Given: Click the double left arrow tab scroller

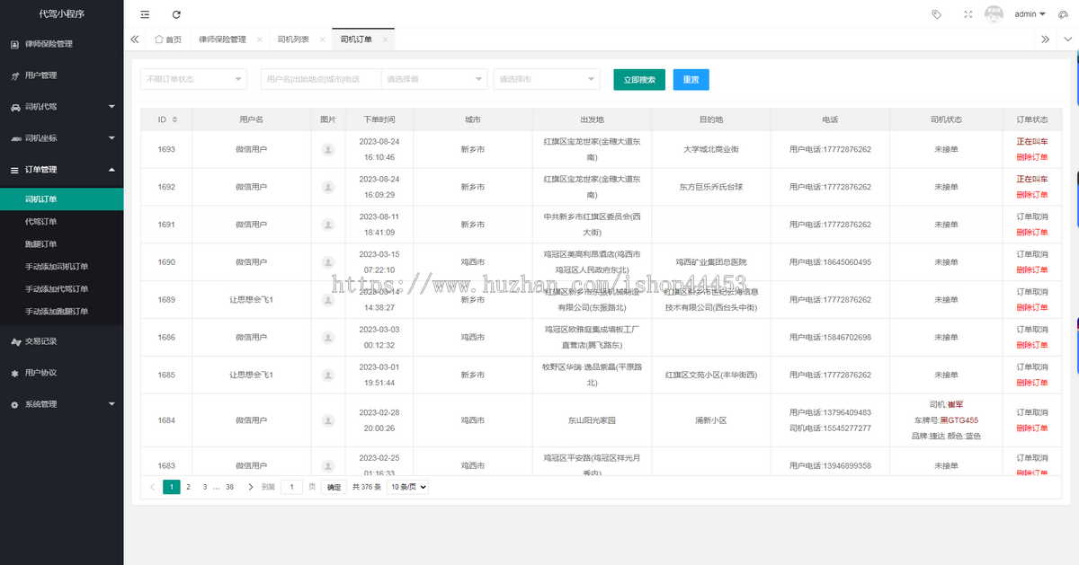Looking at the screenshot, I should point(135,40).
